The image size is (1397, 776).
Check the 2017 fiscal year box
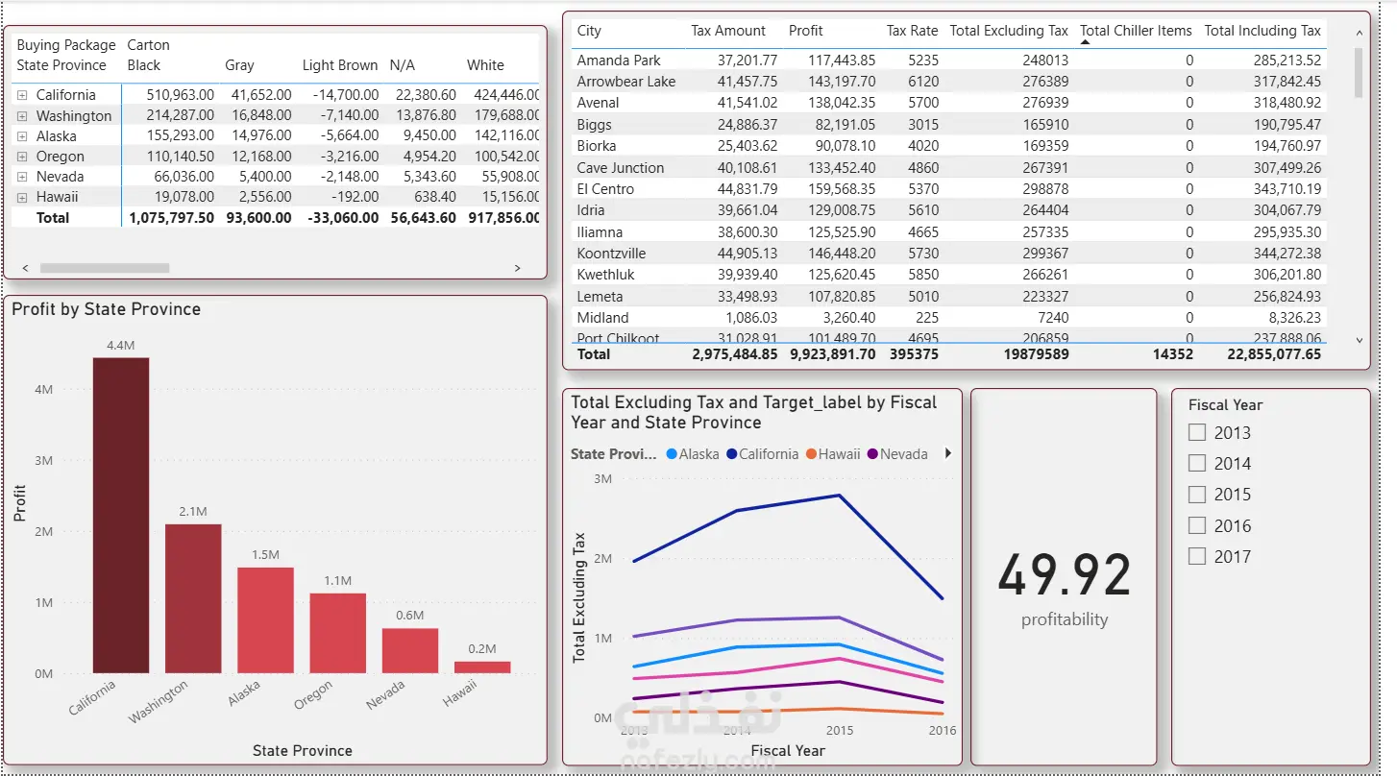[1197, 556]
